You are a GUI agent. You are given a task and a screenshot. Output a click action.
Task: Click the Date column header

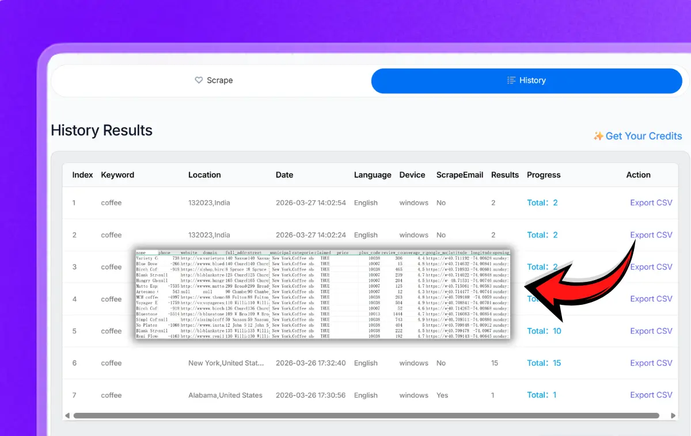coord(284,175)
